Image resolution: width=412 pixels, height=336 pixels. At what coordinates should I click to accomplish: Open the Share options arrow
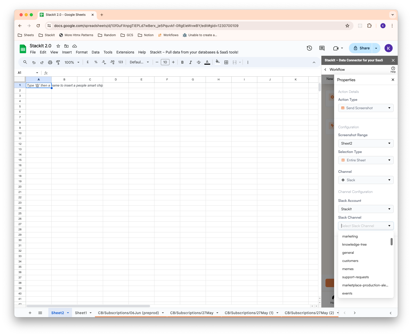click(x=376, y=48)
